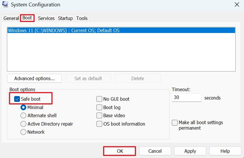This screenshot has width=244, height=158.
Task: Enable No GUI boot
Action: [x=99, y=99]
